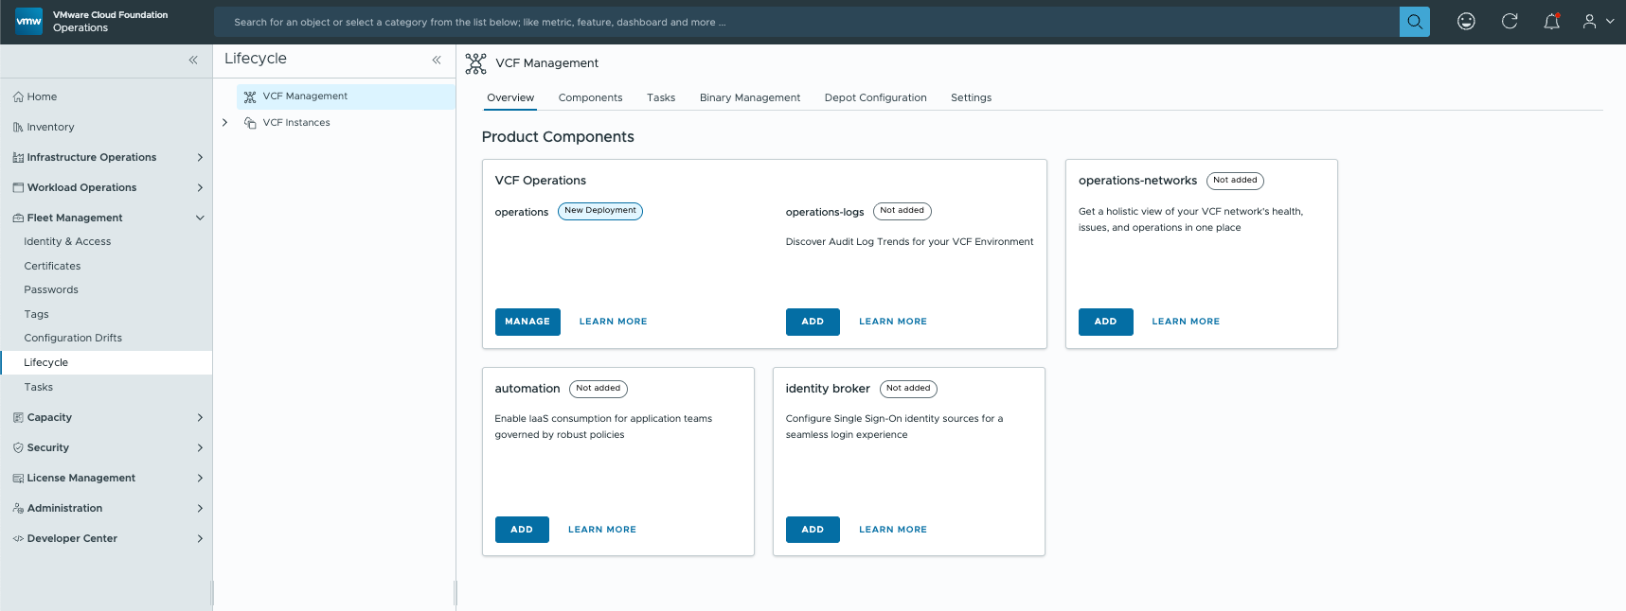Click the Developer Center code icon

coord(18,538)
